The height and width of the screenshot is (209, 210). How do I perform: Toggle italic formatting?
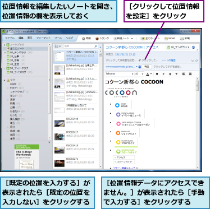(x=163, y=74)
